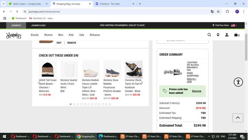The height and width of the screenshot is (140, 248).
Task: Open Womens Steve Madden Possession sneaker image
Action: (x=112, y=69)
